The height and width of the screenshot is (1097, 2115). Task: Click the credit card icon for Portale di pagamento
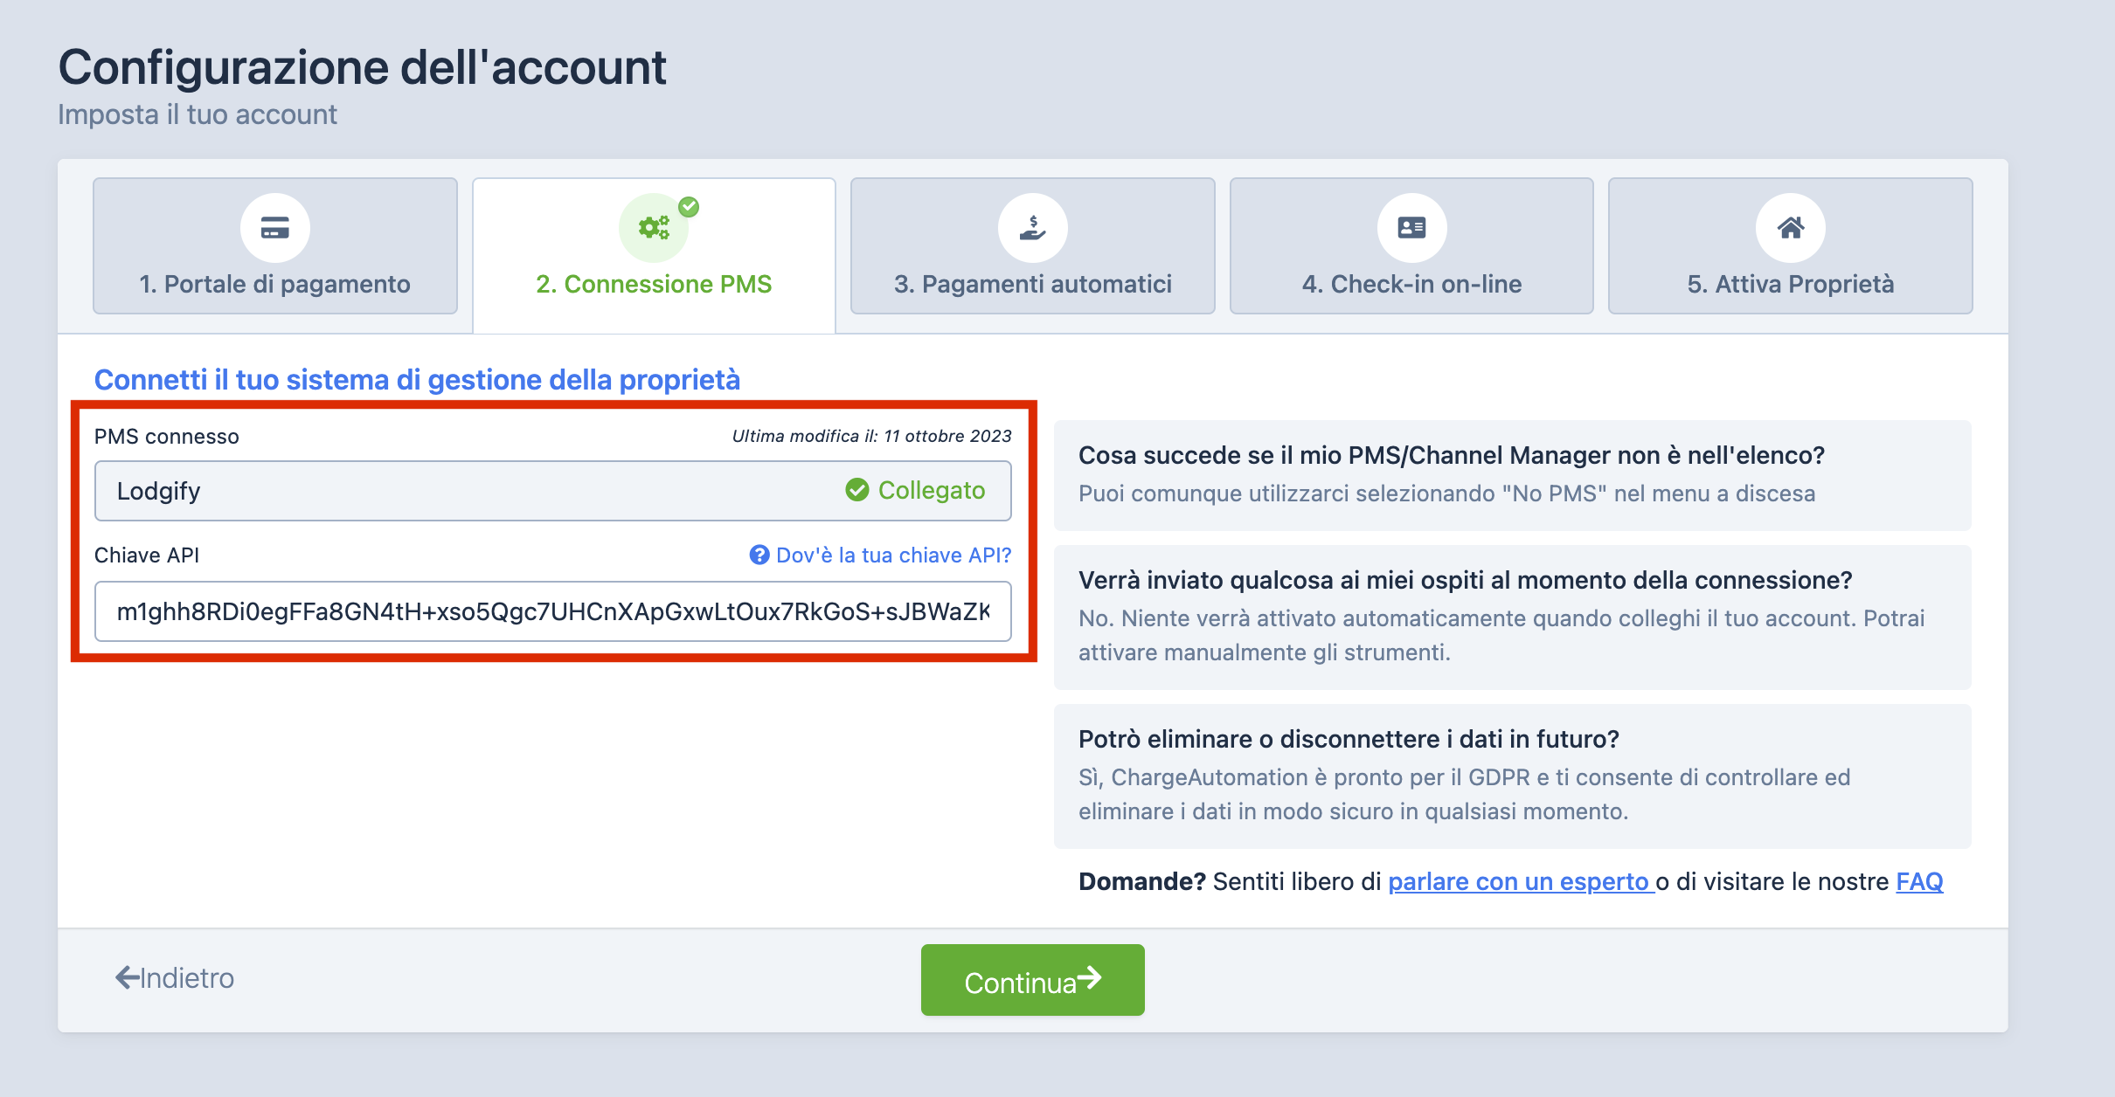274,228
